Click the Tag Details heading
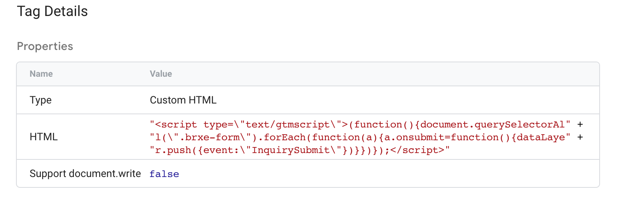The height and width of the screenshot is (199, 642). coord(52,12)
